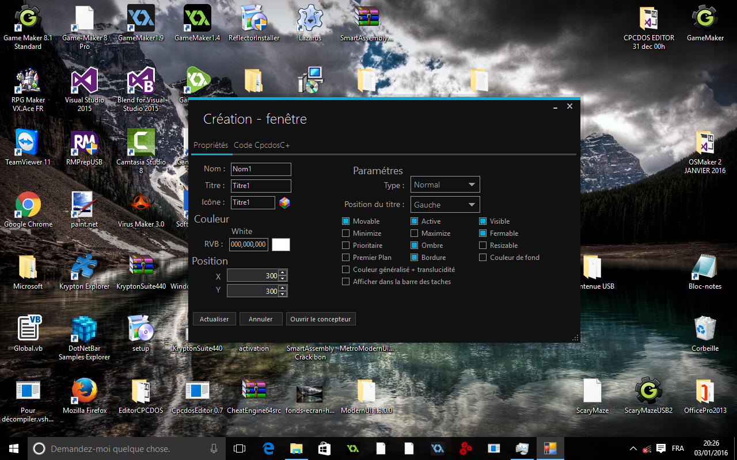The height and width of the screenshot is (460, 737).
Task: Enable the Resizable checkbox
Action: 483,246
